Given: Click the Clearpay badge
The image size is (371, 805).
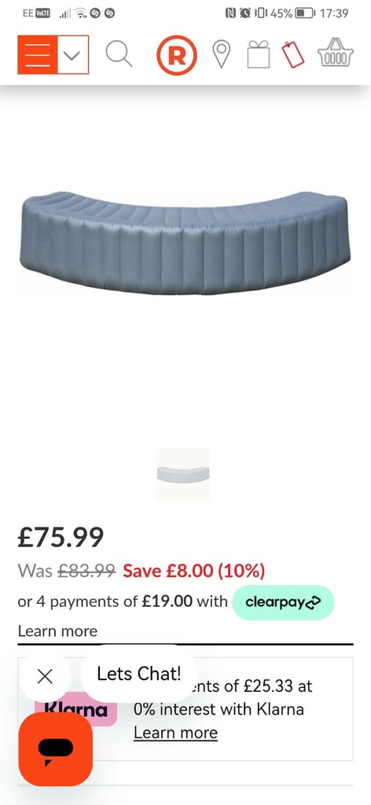Looking at the screenshot, I should tap(283, 602).
